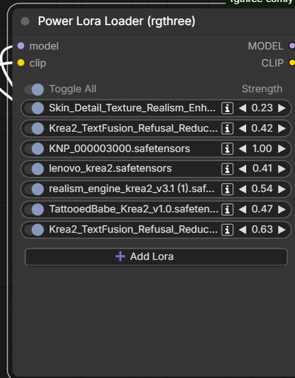Turn off the lenovo_krea2.safetensors toggle
This screenshot has height=378, width=295.
tap(34, 169)
